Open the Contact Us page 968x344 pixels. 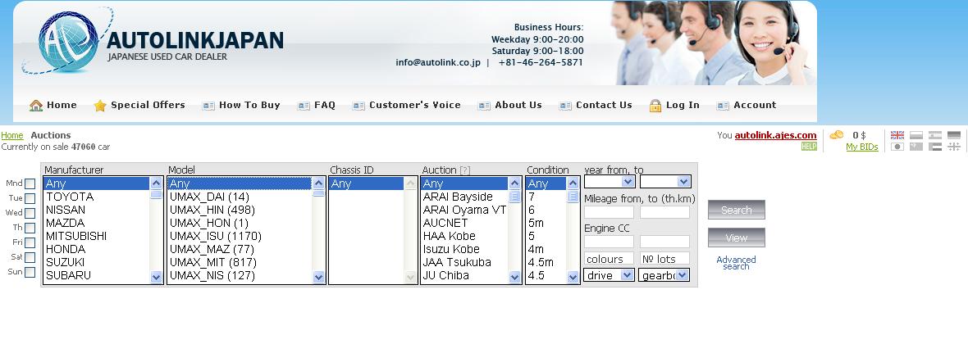tap(604, 105)
